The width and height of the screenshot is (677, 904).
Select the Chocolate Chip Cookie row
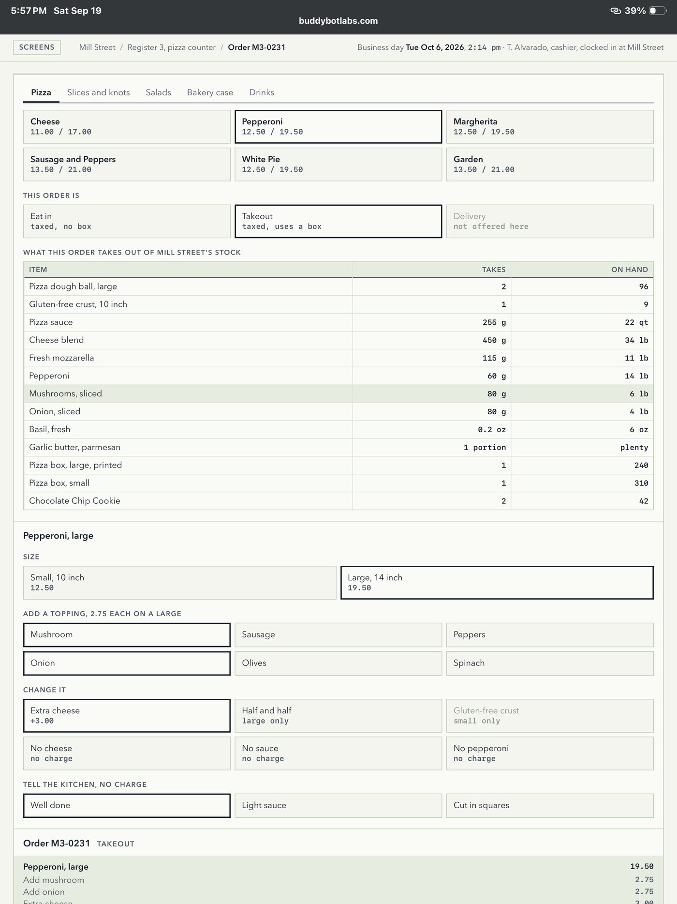(x=338, y=501)
